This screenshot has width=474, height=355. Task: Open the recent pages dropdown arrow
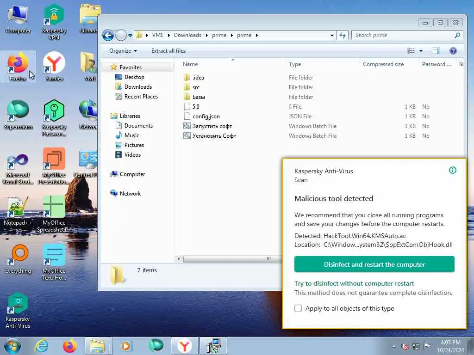tap(130, 35)
